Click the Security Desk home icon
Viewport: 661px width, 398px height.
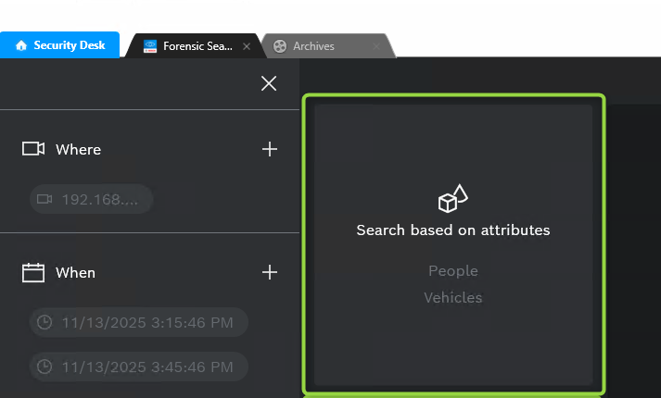21,45
